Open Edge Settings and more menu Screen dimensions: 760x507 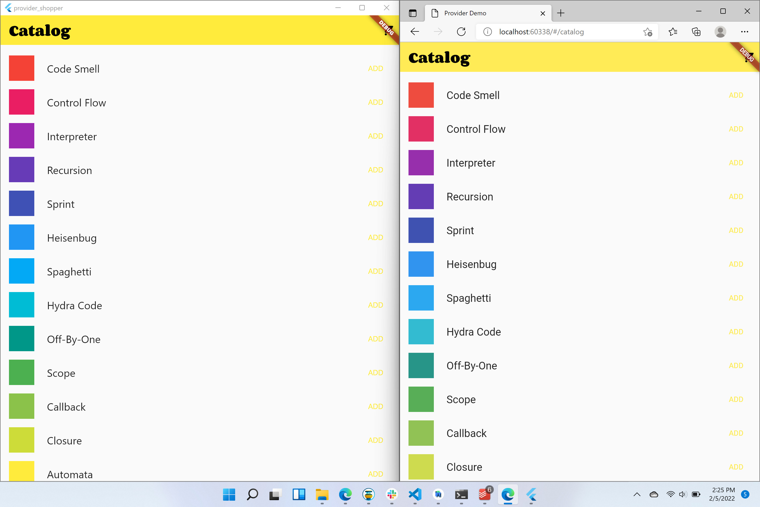tap(744, 32)
